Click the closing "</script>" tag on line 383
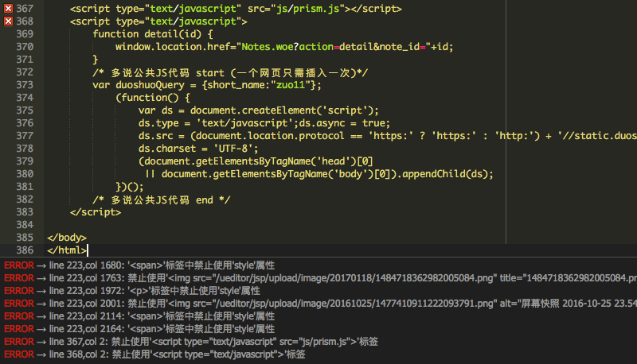The width and height of the screenshot is (637, 364). pos(96,212)
